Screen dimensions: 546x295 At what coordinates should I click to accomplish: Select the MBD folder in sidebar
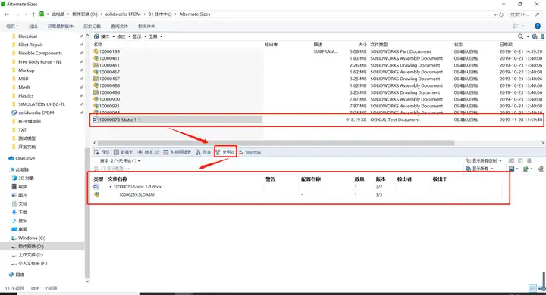point(23,79)
